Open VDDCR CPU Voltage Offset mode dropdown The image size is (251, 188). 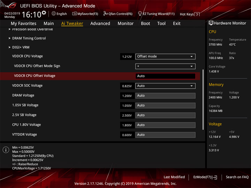(x=165, y=56)
